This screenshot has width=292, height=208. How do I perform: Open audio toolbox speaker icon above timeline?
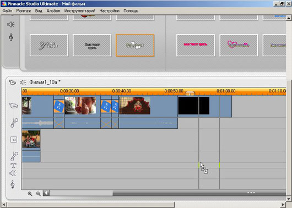point(23,82)
